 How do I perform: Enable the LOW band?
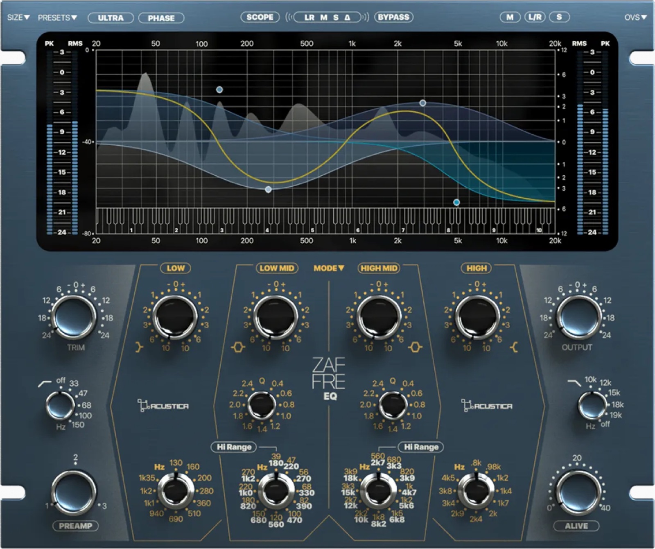click(x=176, y=268)
